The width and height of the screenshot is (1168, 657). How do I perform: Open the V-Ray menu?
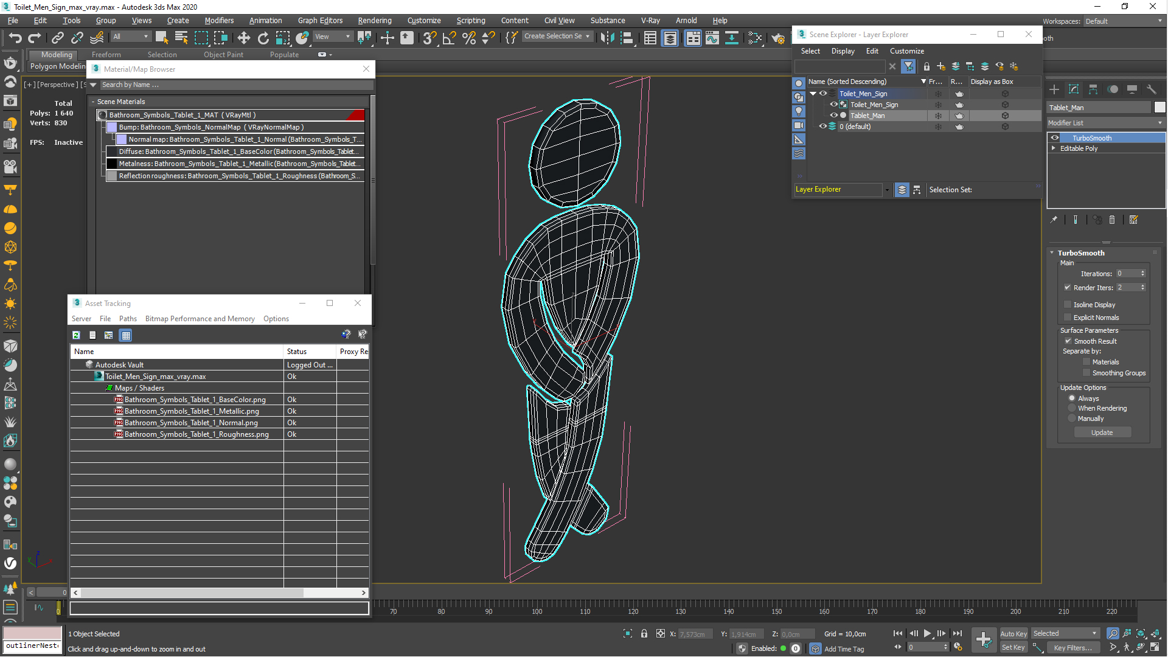point(650,21)
